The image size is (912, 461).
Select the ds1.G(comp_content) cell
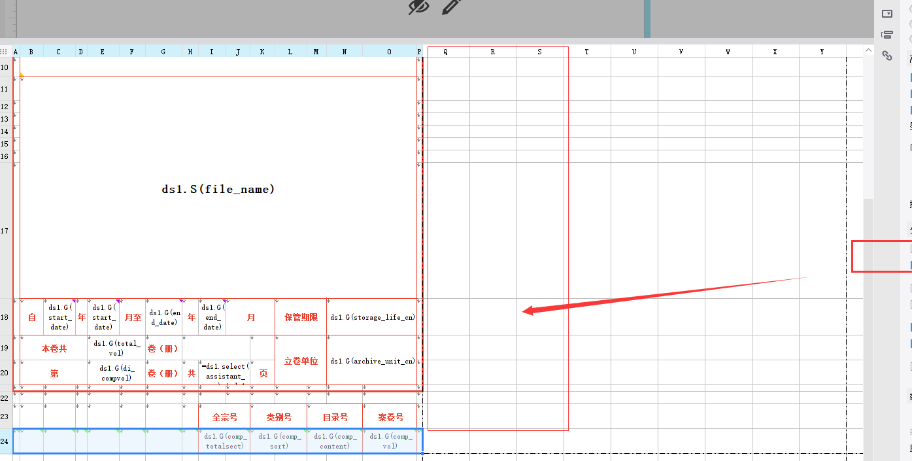click(335, 441)
